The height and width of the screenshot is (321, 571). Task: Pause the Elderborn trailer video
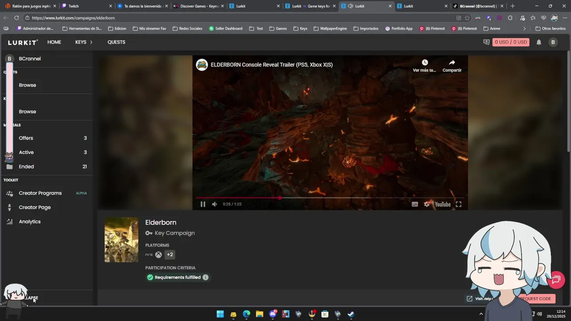coord(203,204)
